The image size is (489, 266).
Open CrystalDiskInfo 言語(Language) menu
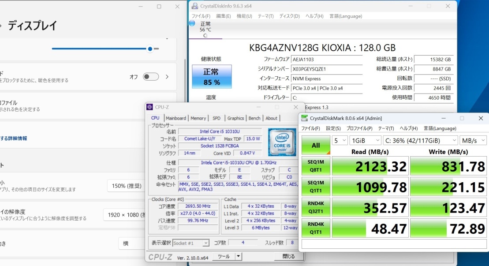[346, 16]
